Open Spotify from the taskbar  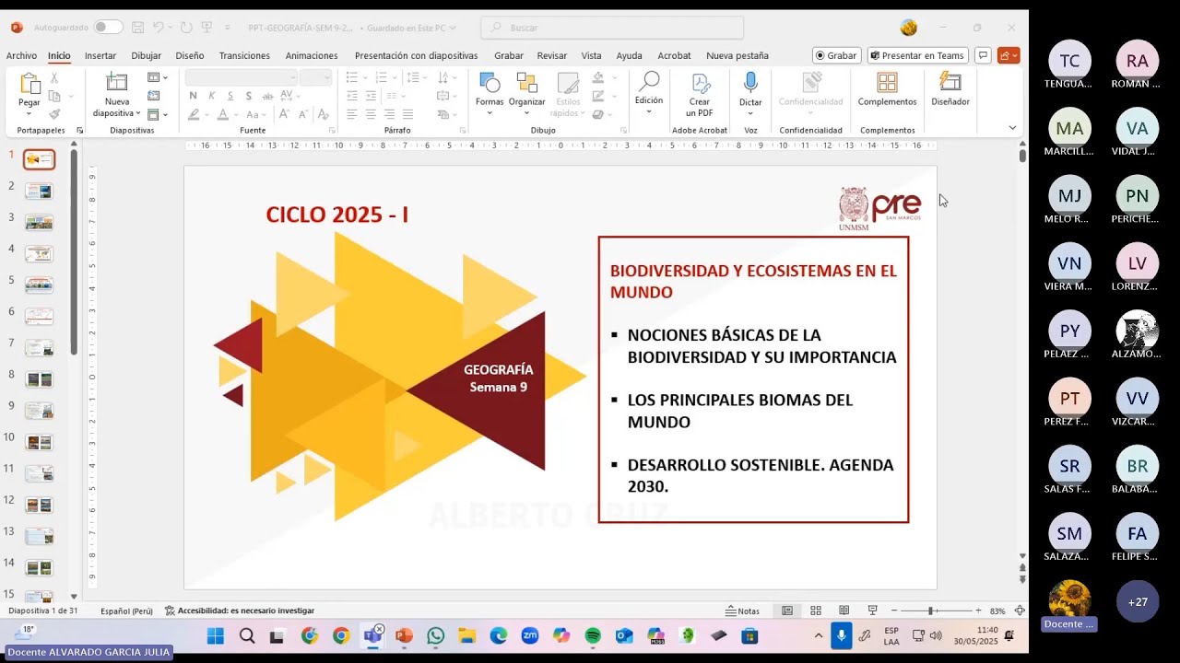[593, 636]
